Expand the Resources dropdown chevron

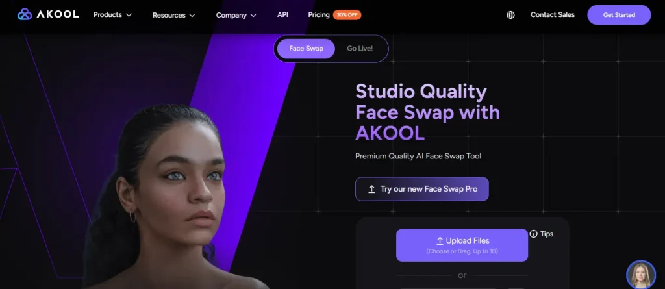point(192,16)
